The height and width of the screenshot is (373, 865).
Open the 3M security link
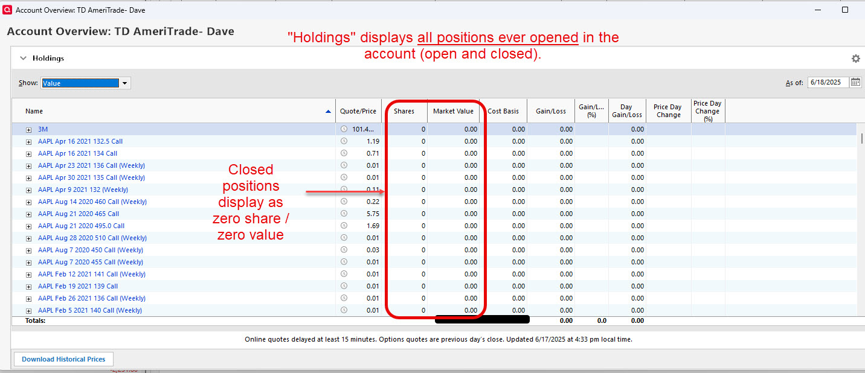pyautogui.click(x=42, y=129)
